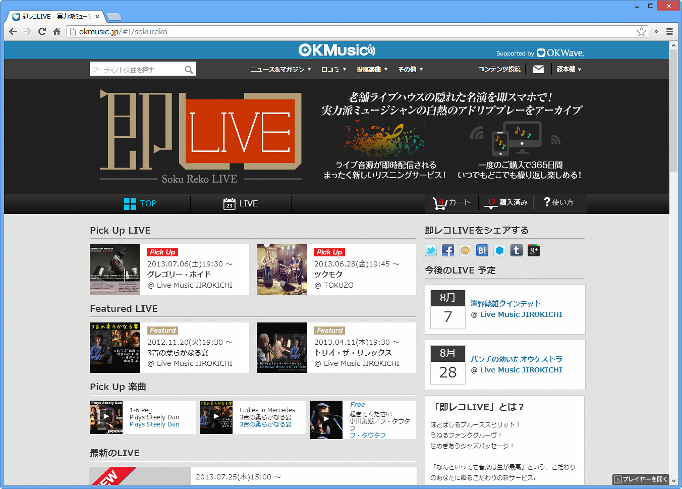
Task: Click the OKMusic logo
Action: [337, 50]
